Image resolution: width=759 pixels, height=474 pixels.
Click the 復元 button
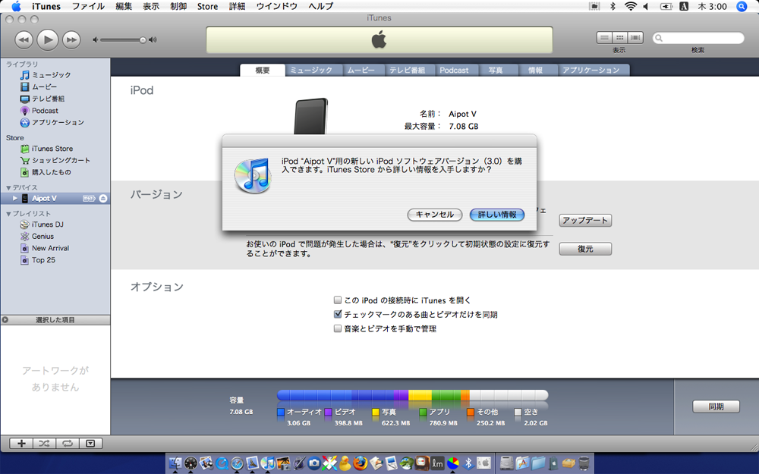[x=585, y=249]
